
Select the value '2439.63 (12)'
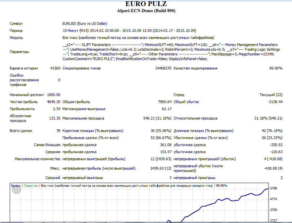(161, 168)
